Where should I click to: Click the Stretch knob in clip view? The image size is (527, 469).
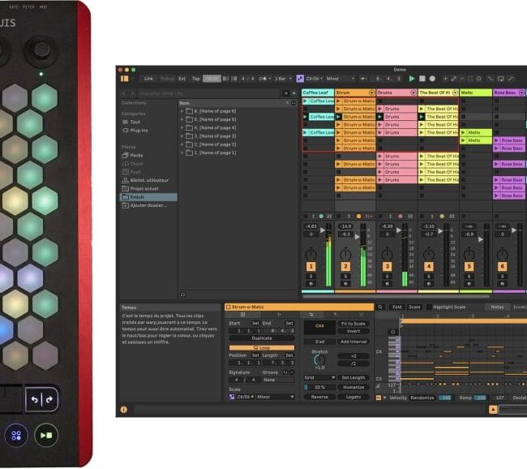pos(319,360)
